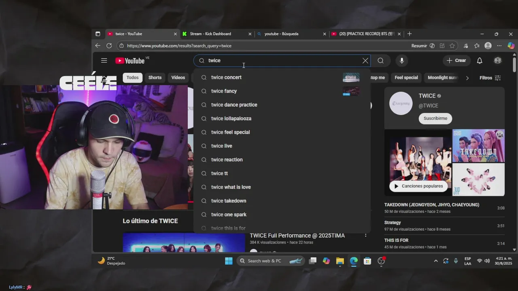The width and height of the screenshot is (518, 291).
Task: Open Task View on the taskbar
Action: coord(312,261)
